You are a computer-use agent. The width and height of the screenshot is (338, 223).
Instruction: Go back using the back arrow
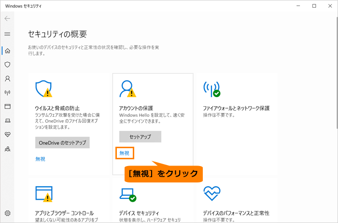(x=7, y=18)
